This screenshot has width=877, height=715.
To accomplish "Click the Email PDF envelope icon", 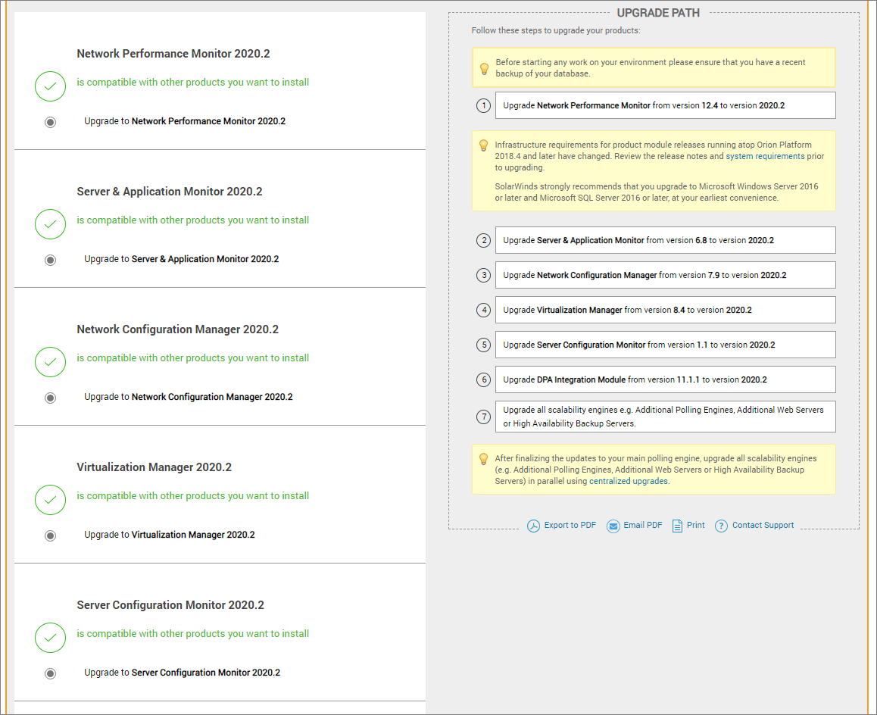I will tap(613, 526).
